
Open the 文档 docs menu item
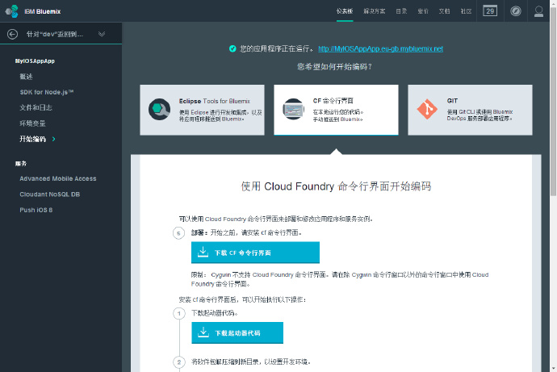tap(445, 11)
